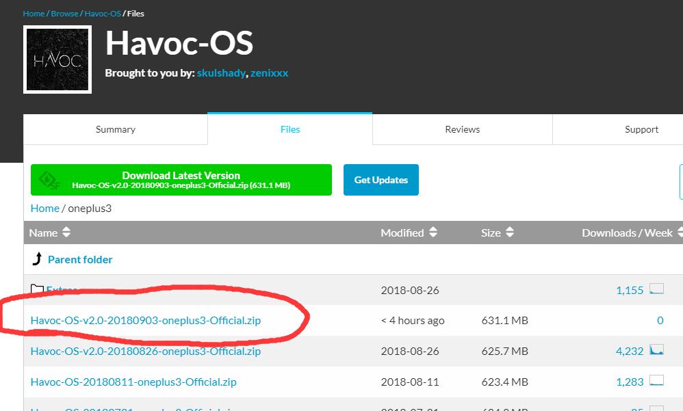Screen dimensions: 683x411
Task: Sort by the Modified column arrows
Action: pos(433,233)
